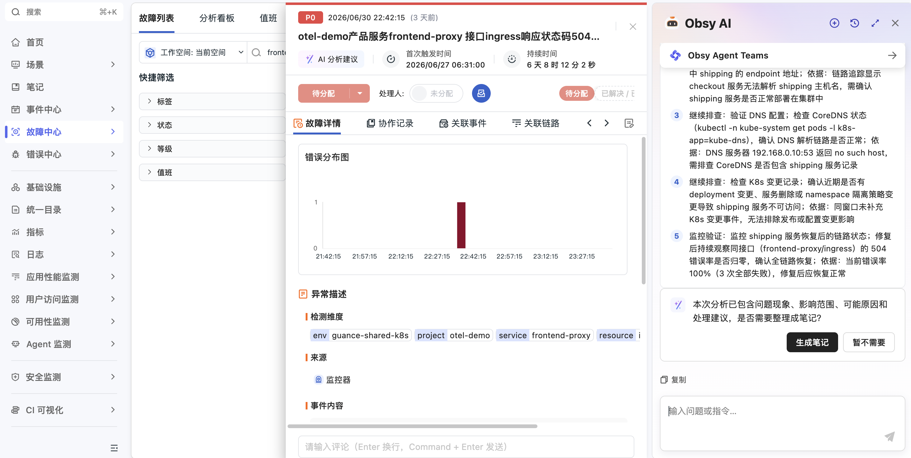This screenshot has width=911, height=458.
Task: Show previous tabs with left arrow
Action: (x=589, y=123)
